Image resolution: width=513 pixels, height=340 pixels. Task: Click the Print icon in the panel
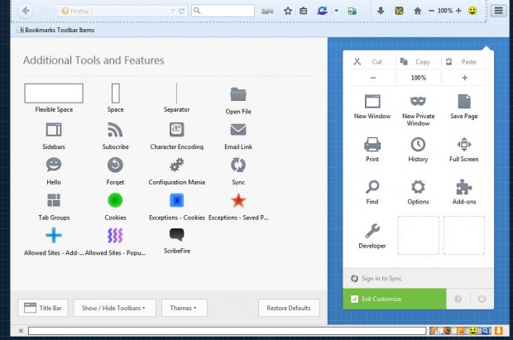(372, 144)
